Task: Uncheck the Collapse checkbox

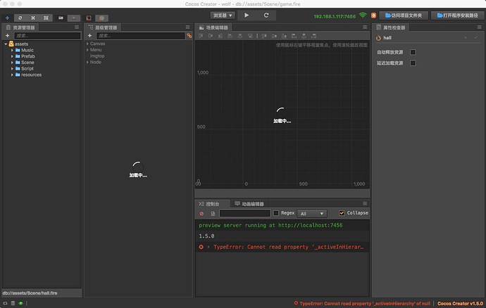Action: [x=342, y=213]
